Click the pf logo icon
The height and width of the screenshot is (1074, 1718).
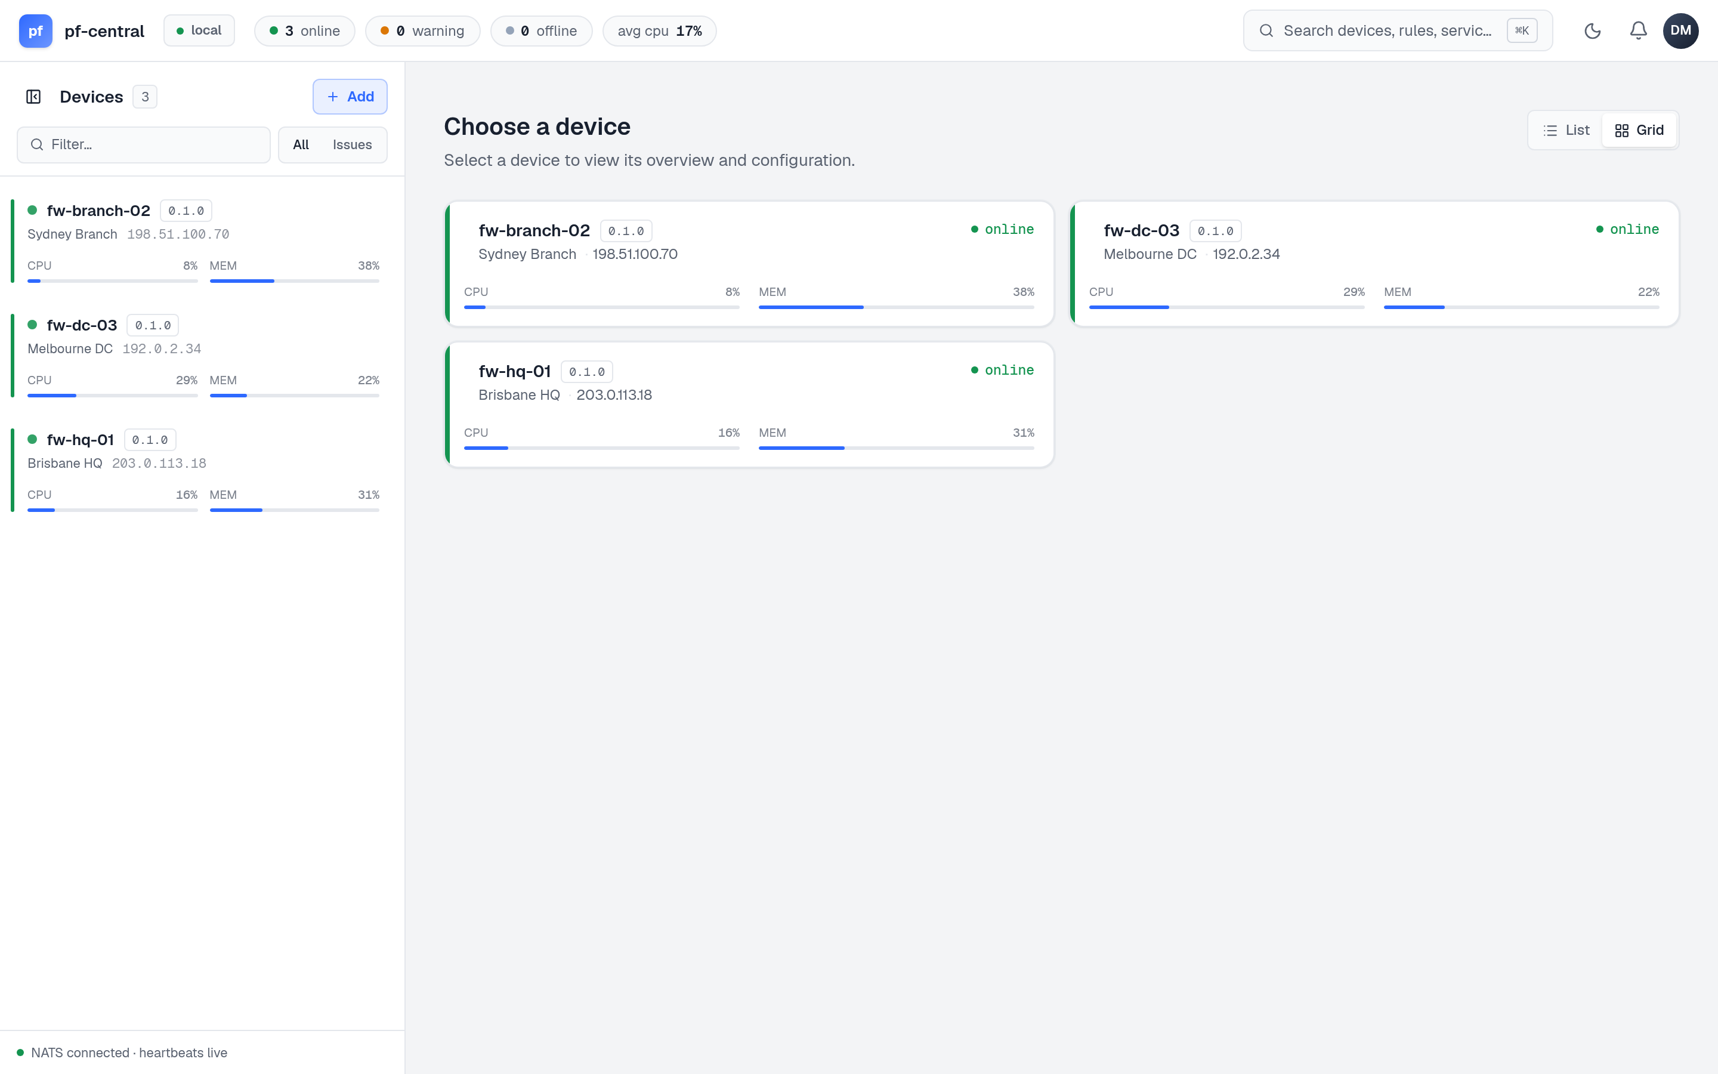click(36, 30)
